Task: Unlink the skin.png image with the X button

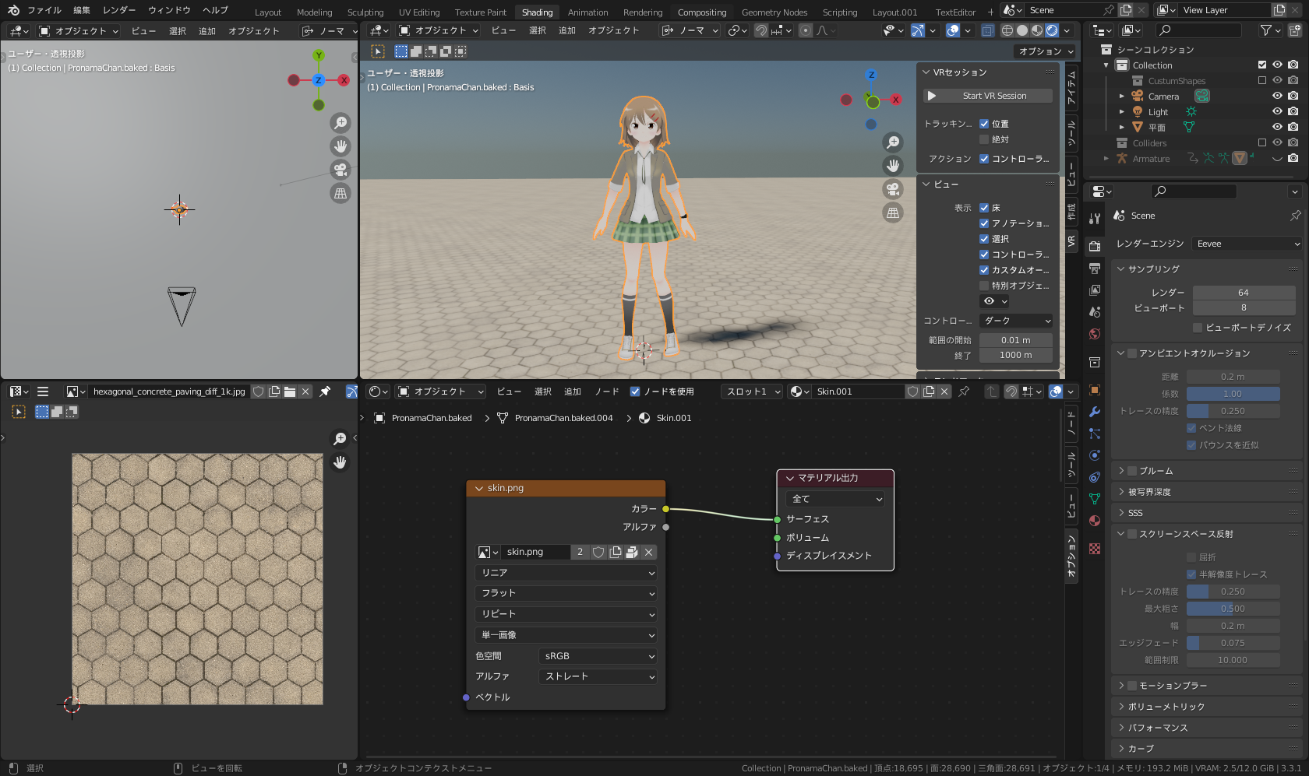Action: [x=648, y=552]
